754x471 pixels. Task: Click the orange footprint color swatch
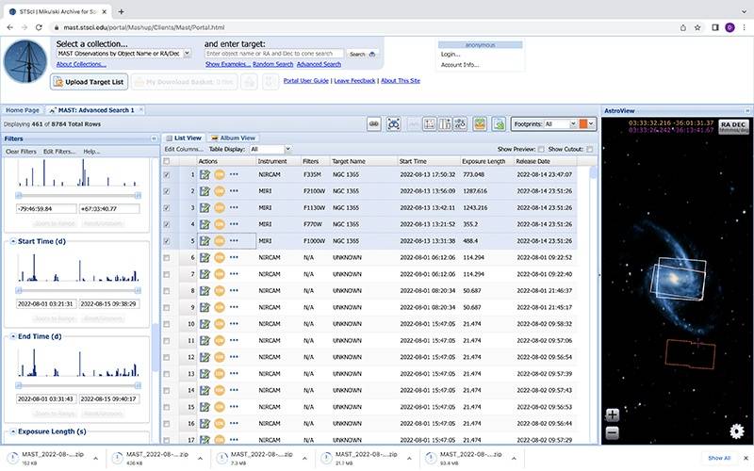tap(583, 124)
